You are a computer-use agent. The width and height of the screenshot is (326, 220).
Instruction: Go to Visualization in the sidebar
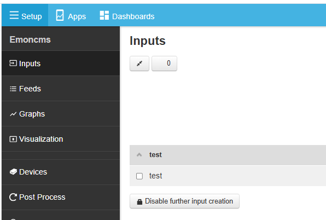61,139
